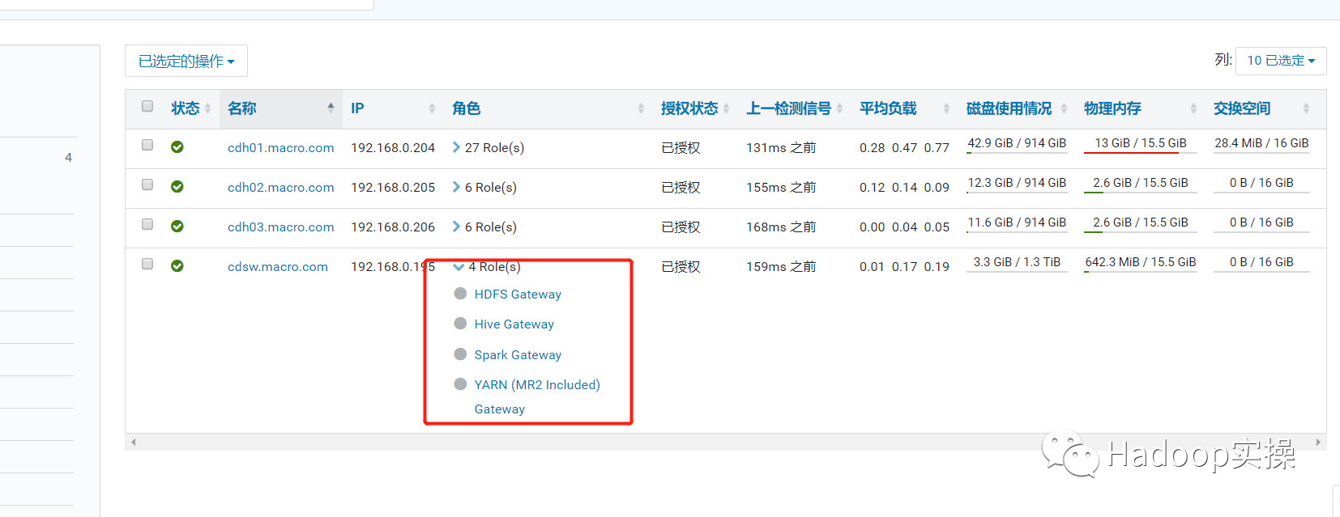Open host cdh02.macro.com link
The height and width of the screenshot is (517, 1340).
[281, 187]
